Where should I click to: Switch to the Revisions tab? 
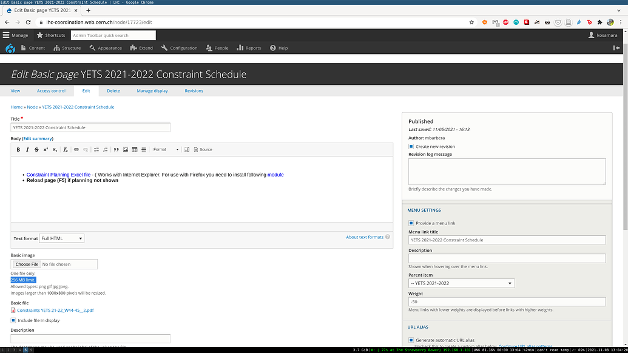(x=194, y=91)
